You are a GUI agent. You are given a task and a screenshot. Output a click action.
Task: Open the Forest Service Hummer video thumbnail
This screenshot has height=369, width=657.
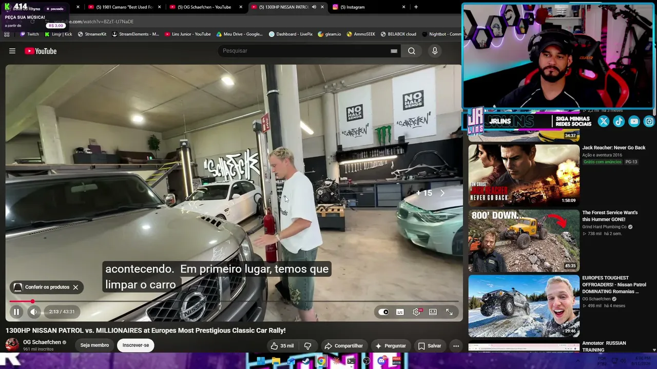tap(524, 240)
